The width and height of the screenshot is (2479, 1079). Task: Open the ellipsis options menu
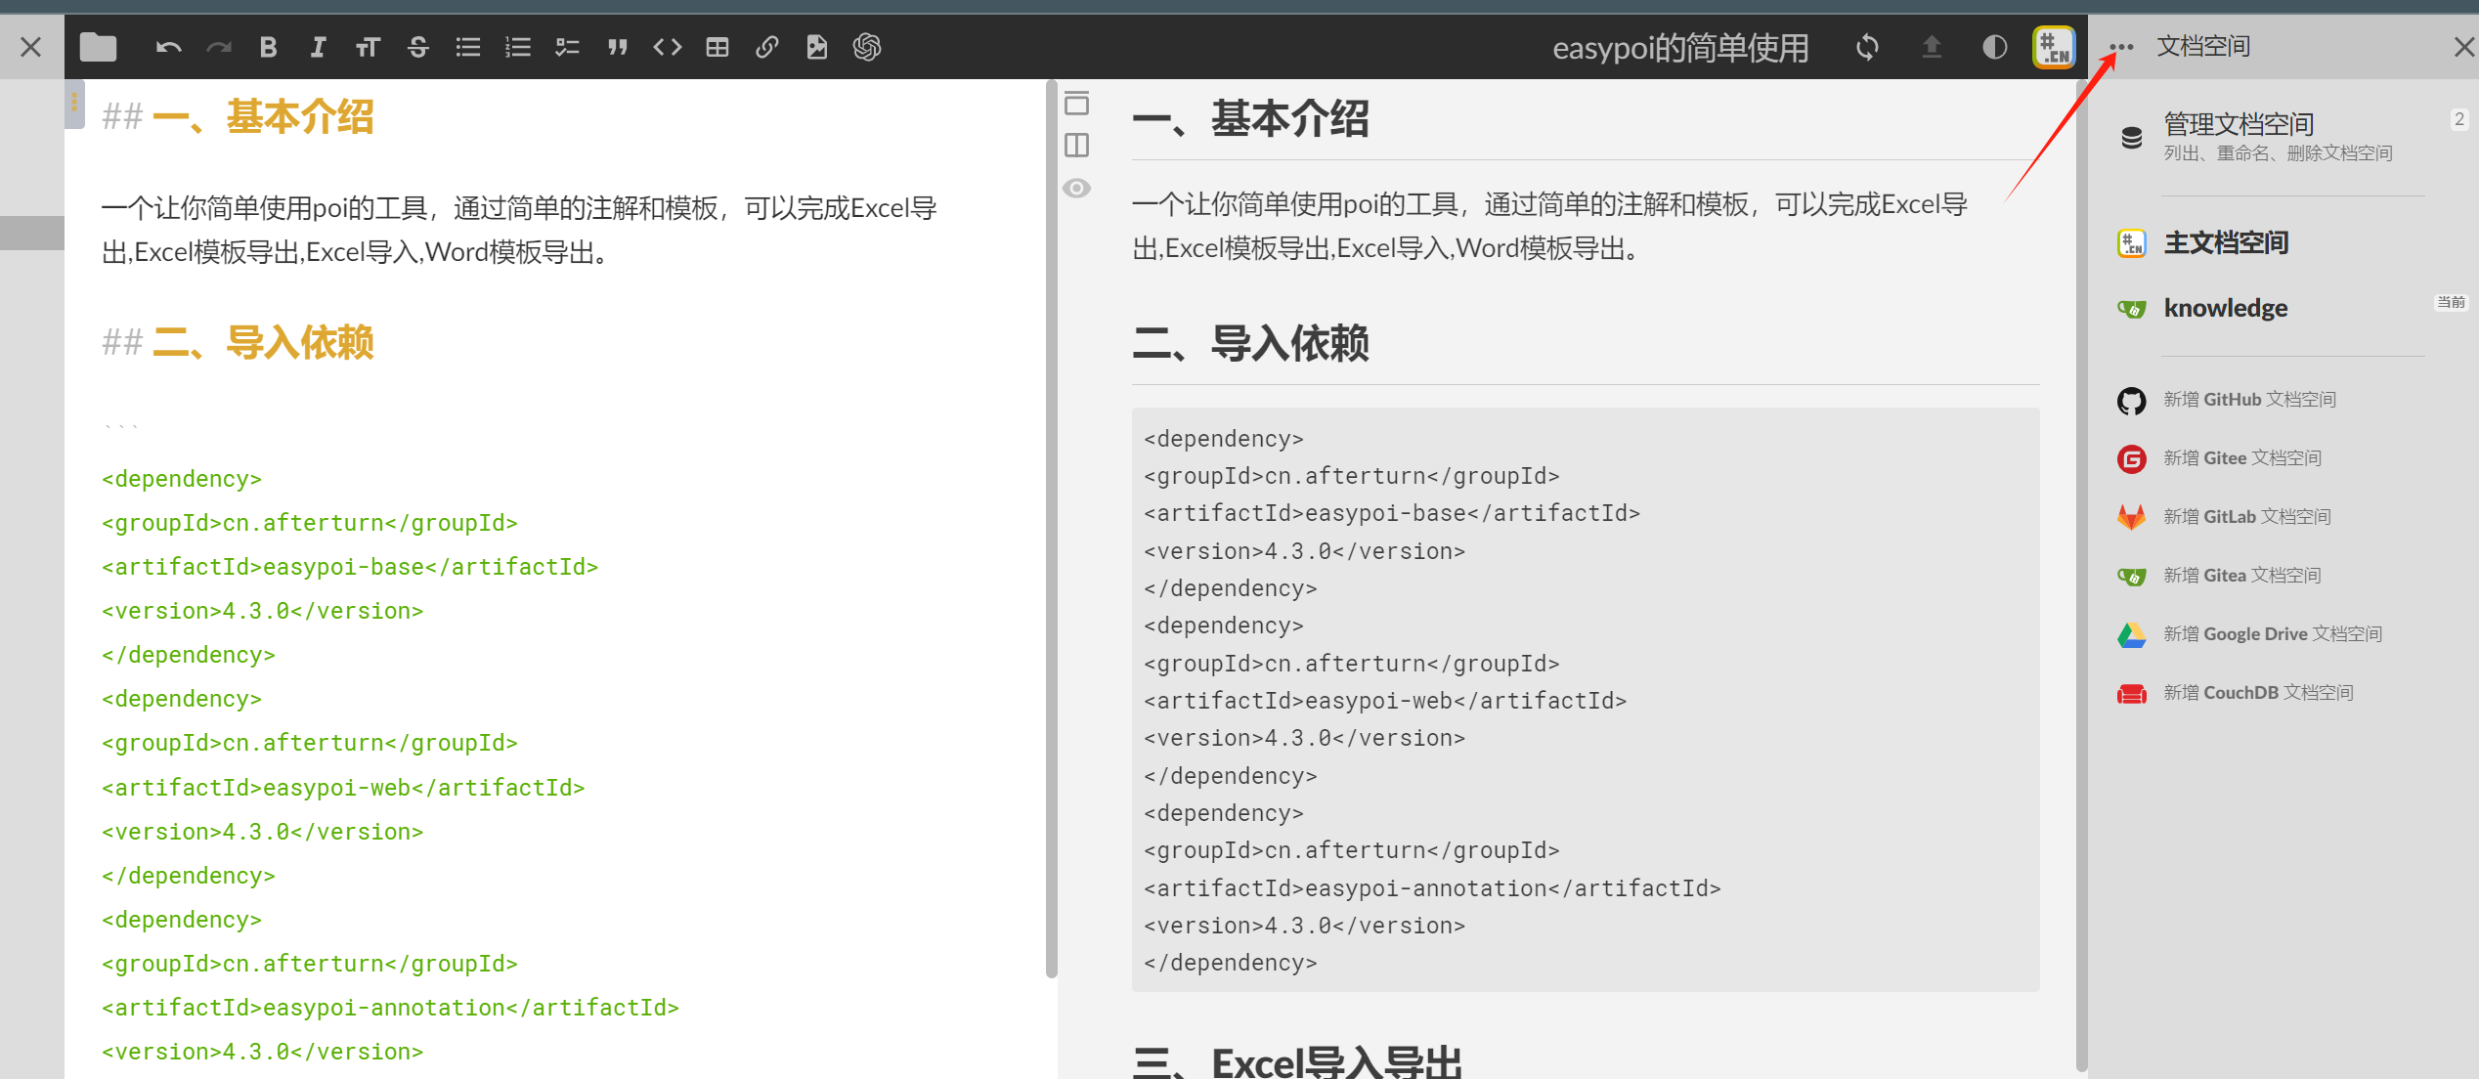pyautogui.click(x=2121, y=46)
